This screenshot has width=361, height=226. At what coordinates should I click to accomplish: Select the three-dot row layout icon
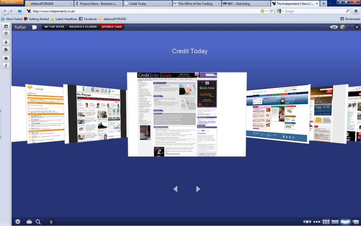coord(317,222)
